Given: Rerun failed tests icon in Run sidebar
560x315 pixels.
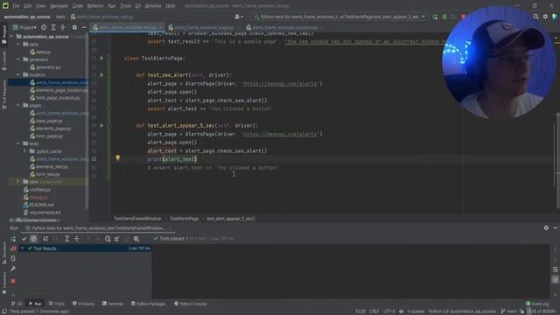Looking at the screenshot, I should [13, 248].
